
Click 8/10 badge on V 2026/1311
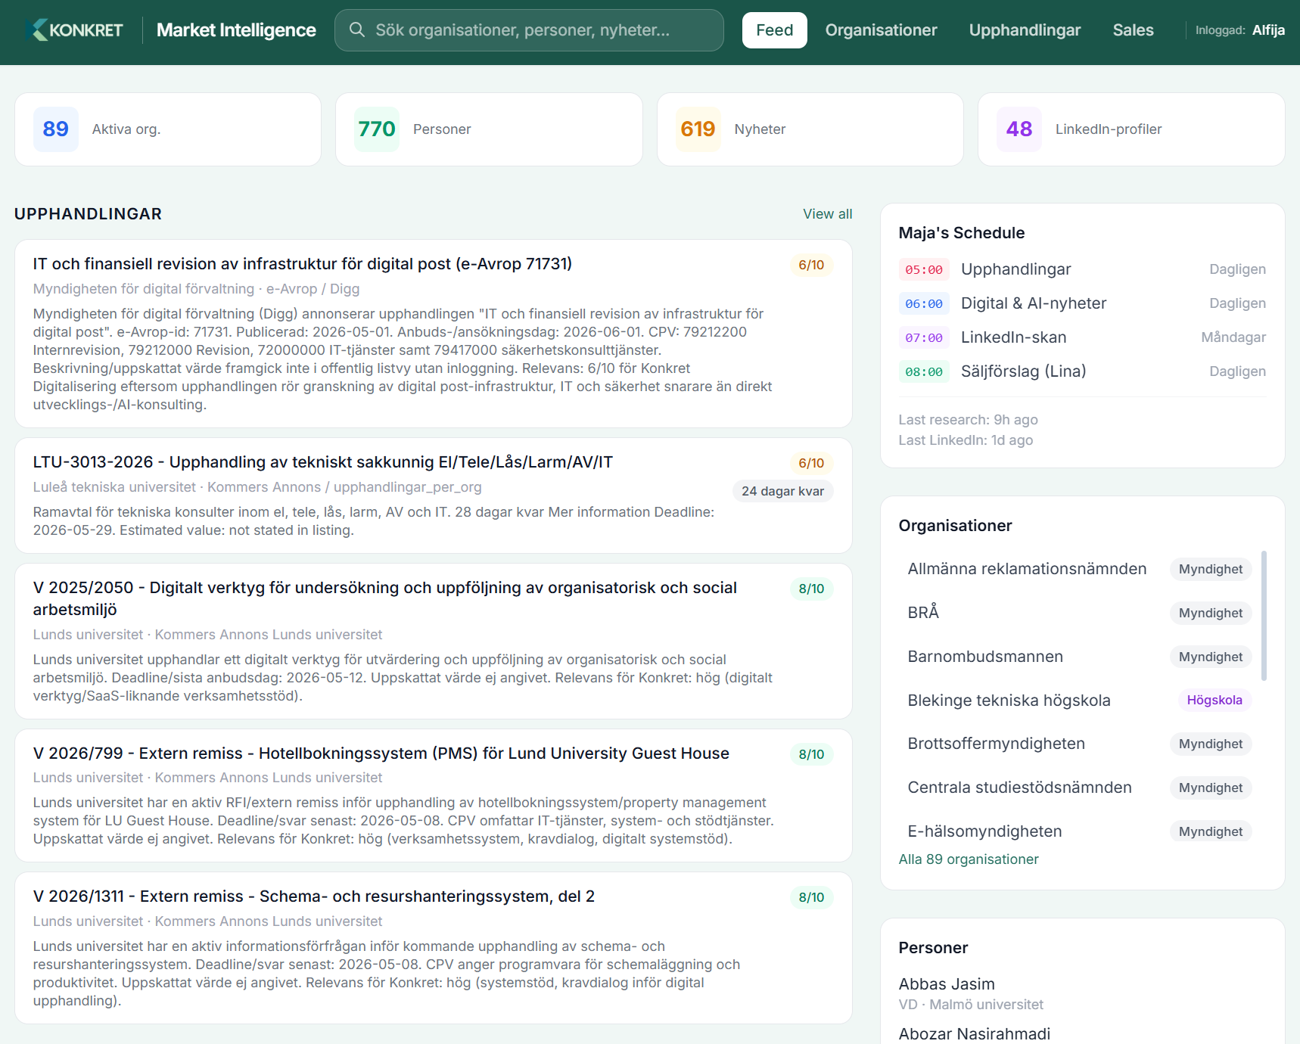pos(811,897)
